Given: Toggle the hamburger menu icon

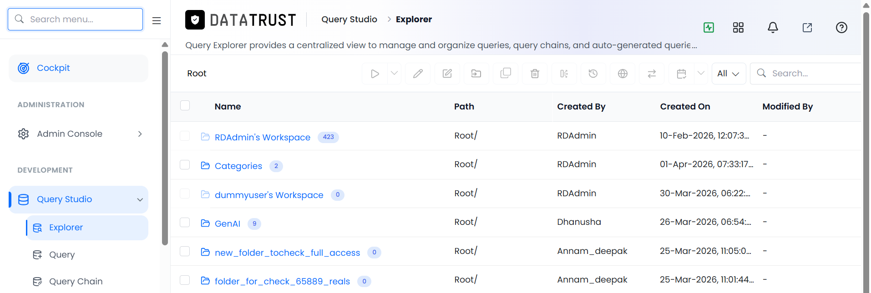Looking at the screenshot, I should [157, 20].
